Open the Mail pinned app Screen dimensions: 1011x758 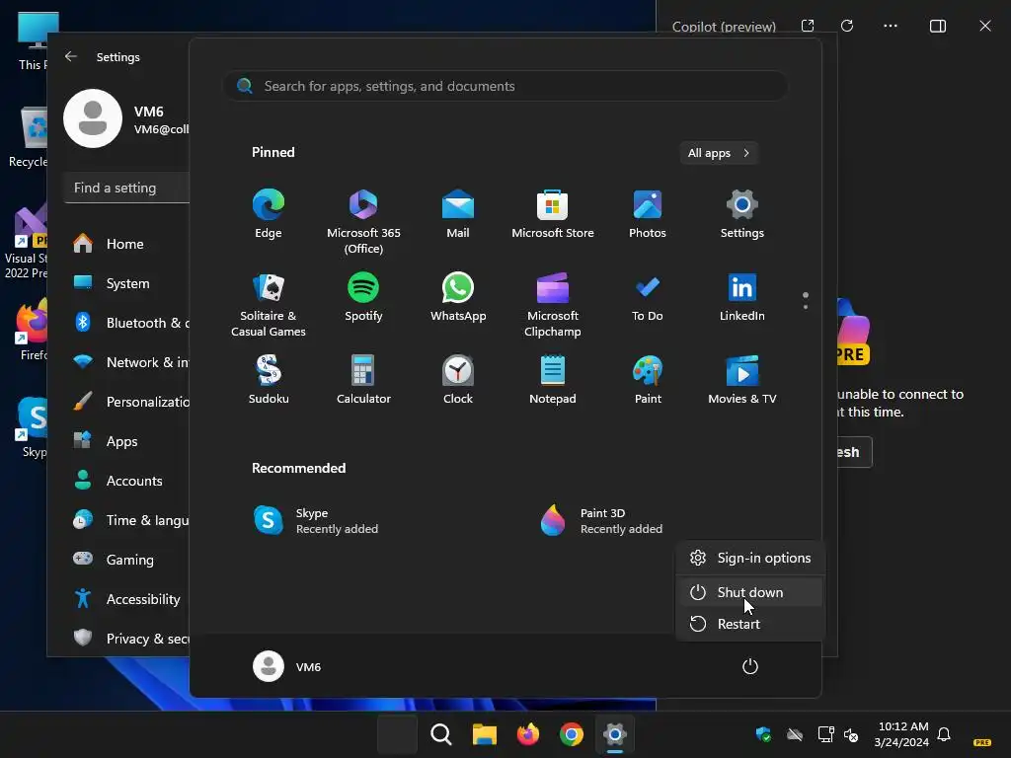click(458, 214)
